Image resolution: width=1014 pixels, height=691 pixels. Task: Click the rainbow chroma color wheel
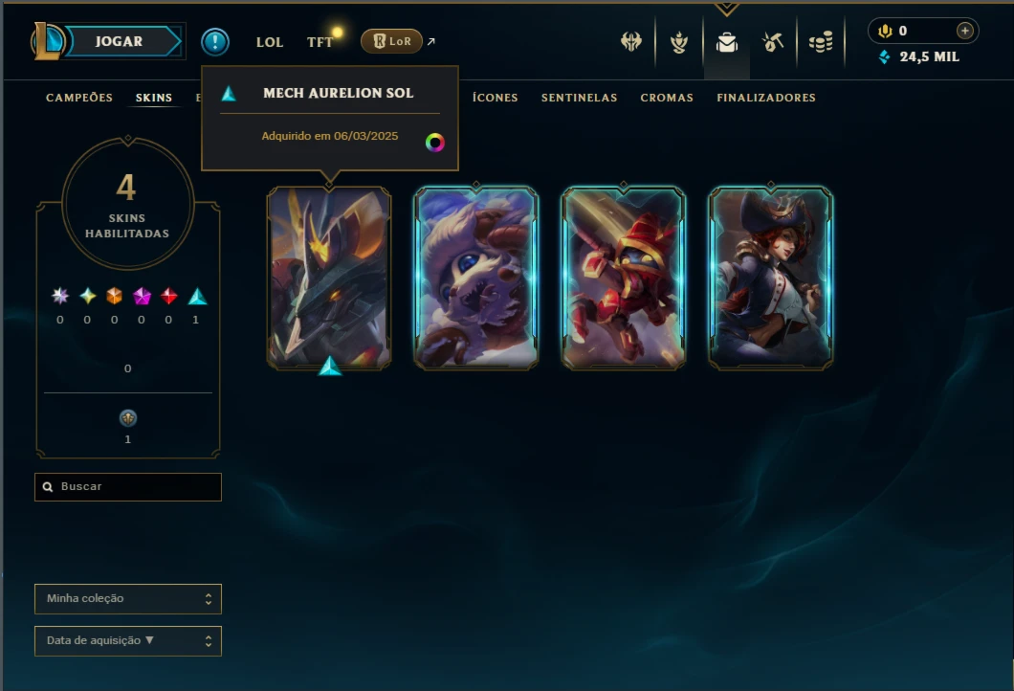click(x=435, y=143)
